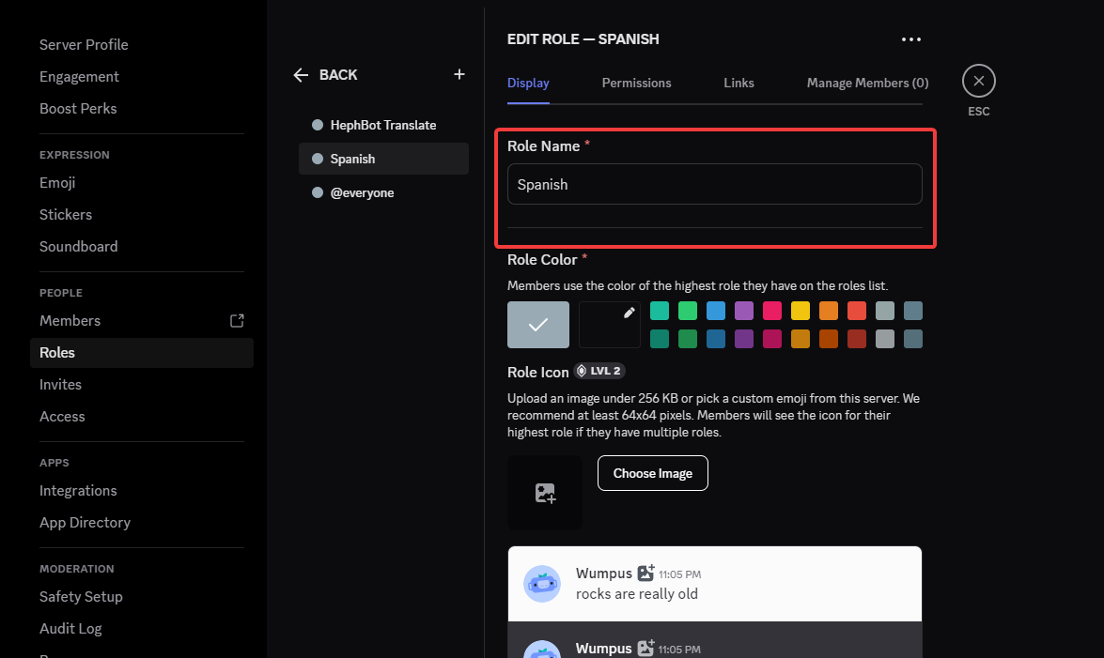Viewport: 1104px width, 658px height.
Task: Open Members external link icon
Action: [237, 321]
